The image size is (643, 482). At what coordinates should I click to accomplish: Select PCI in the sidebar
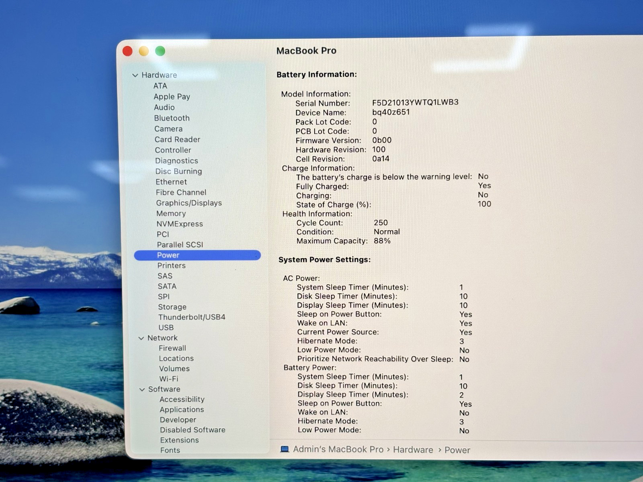coord(163,234)
